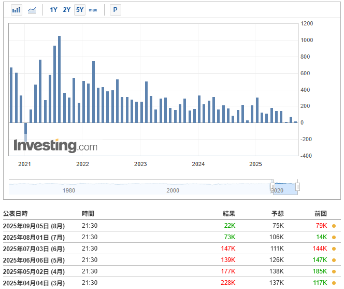Click the orange dot on the 07月03日 row
Viewport: 344px width, 289px height.
point(334,249)
